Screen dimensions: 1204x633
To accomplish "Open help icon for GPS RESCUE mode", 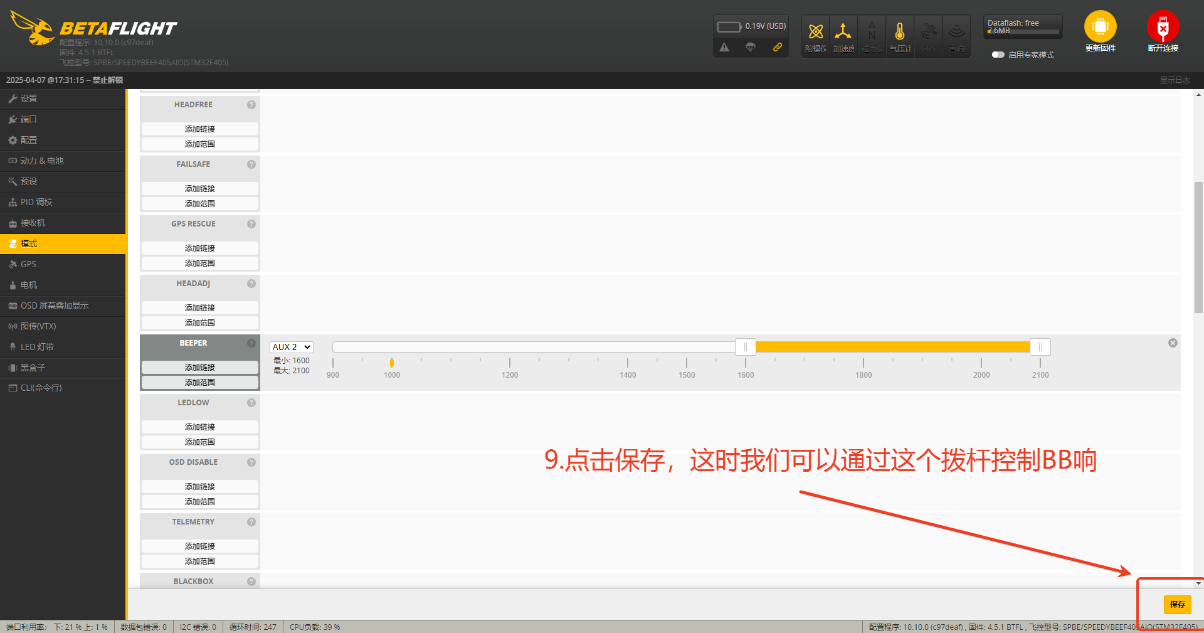I will coord(251,224).
